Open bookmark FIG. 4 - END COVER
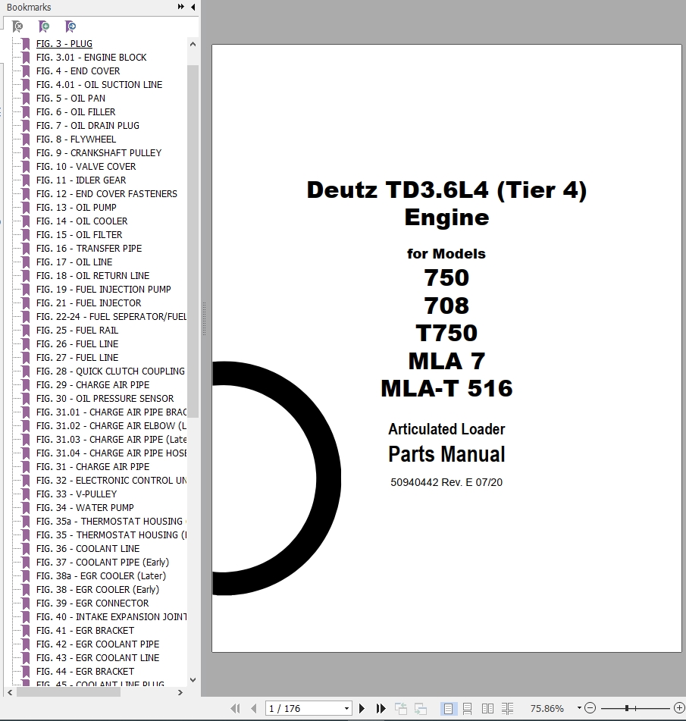This screenshot has height=721, width=686. pos(78,71)
